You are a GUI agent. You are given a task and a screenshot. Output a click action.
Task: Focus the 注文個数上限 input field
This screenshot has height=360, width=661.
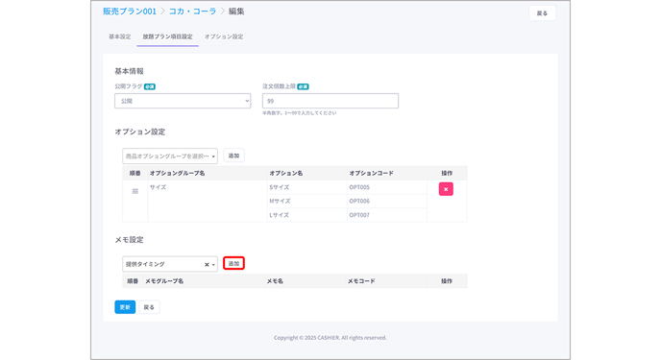coord(330,101)
